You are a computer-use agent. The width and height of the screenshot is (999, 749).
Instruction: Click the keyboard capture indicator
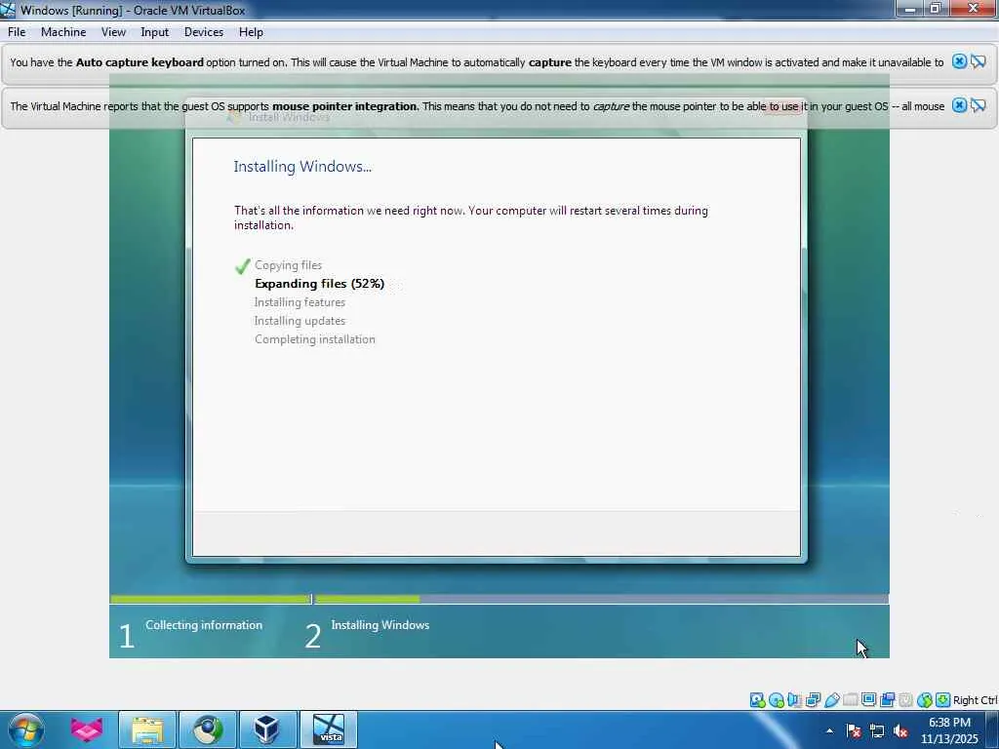[x=943, y=700]
